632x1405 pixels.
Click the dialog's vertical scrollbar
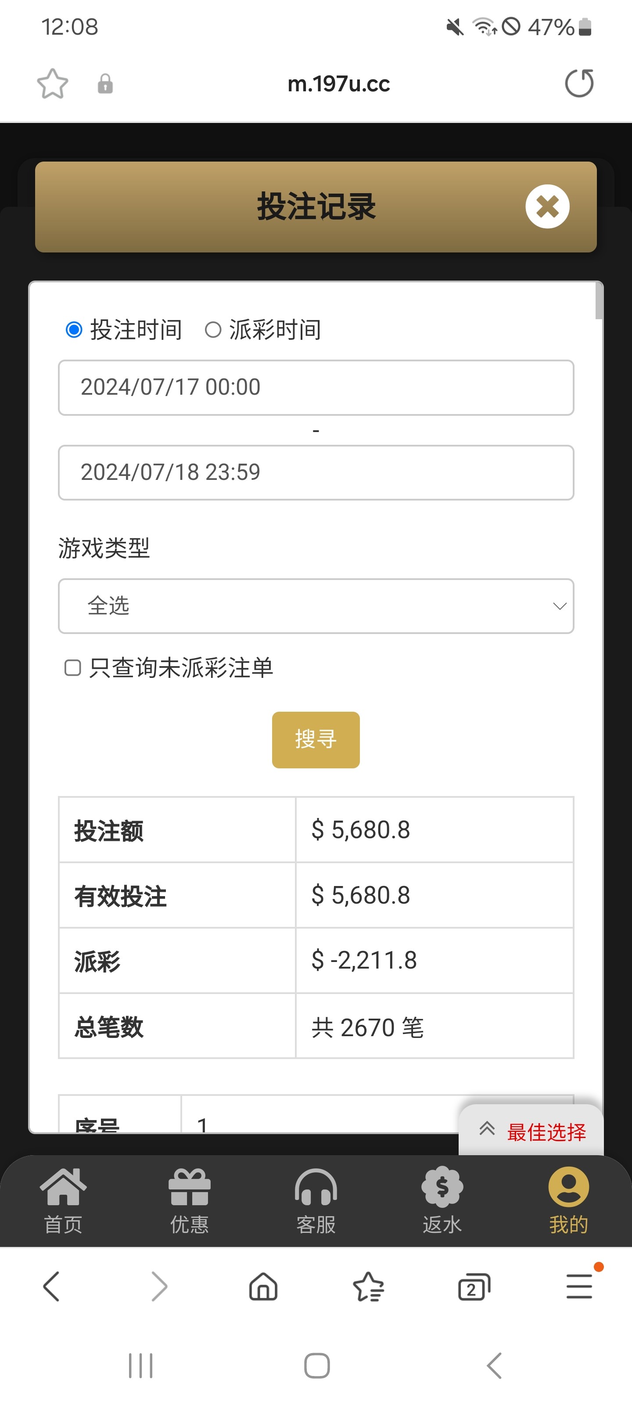[599, 302]
